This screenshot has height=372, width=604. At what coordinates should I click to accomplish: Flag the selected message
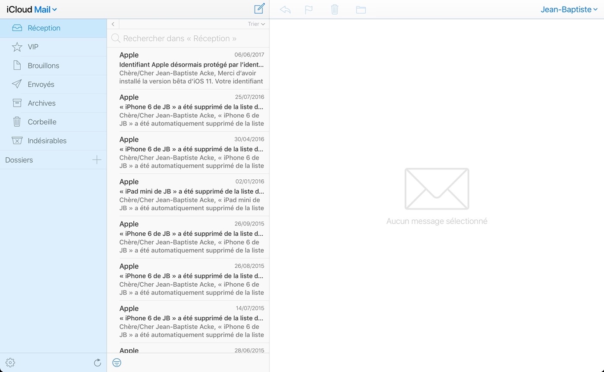coord(309,9)
